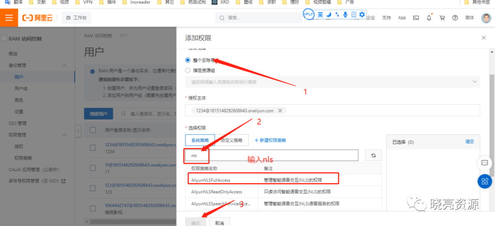The width and height of the screenshot is (495, 226).
Task: Open the blue grid floating button
Action: [484, 181]
